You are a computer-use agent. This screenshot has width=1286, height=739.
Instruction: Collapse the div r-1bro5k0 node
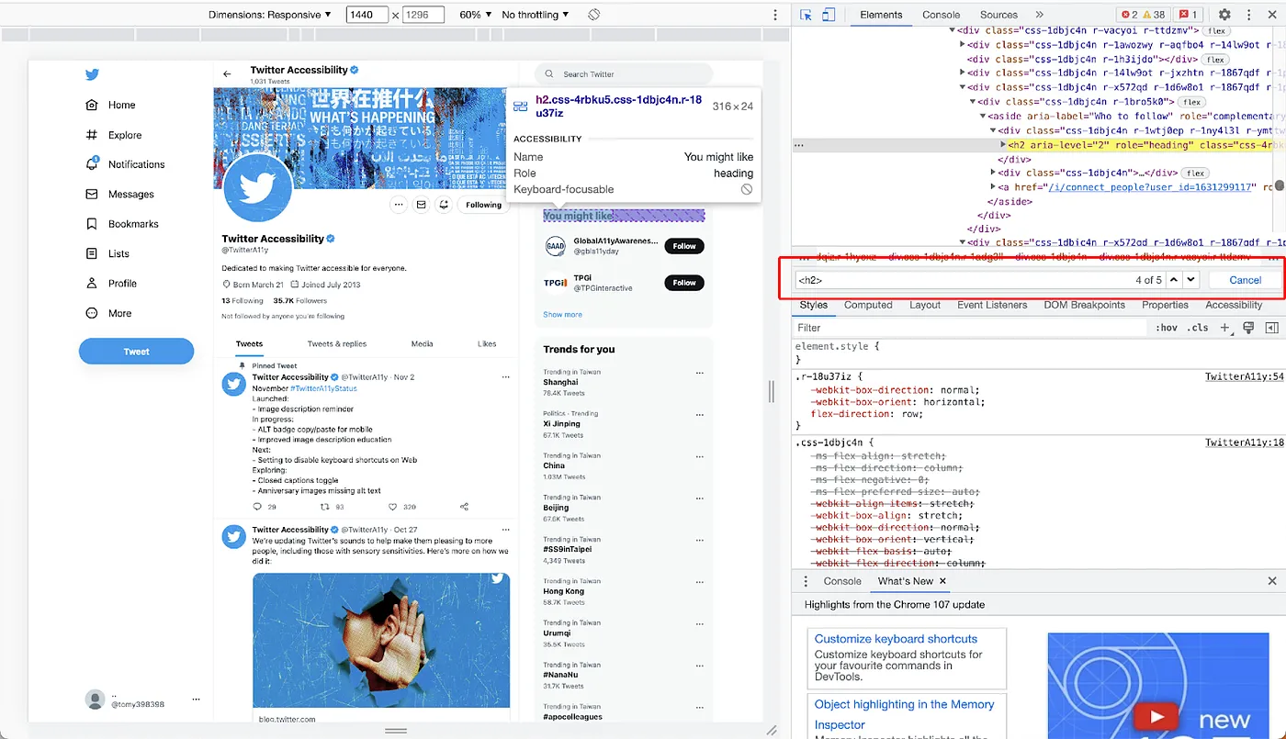click(974, 102)
